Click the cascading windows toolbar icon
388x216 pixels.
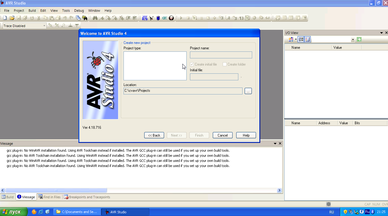click(78, 18)
